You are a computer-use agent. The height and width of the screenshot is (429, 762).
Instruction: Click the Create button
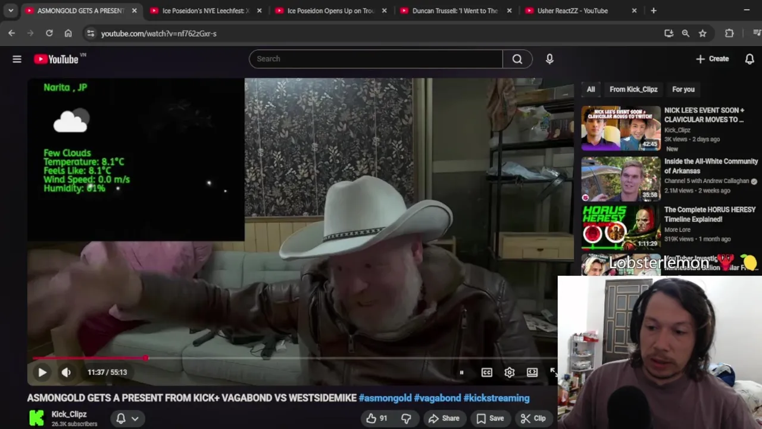[x=712, y=59]
